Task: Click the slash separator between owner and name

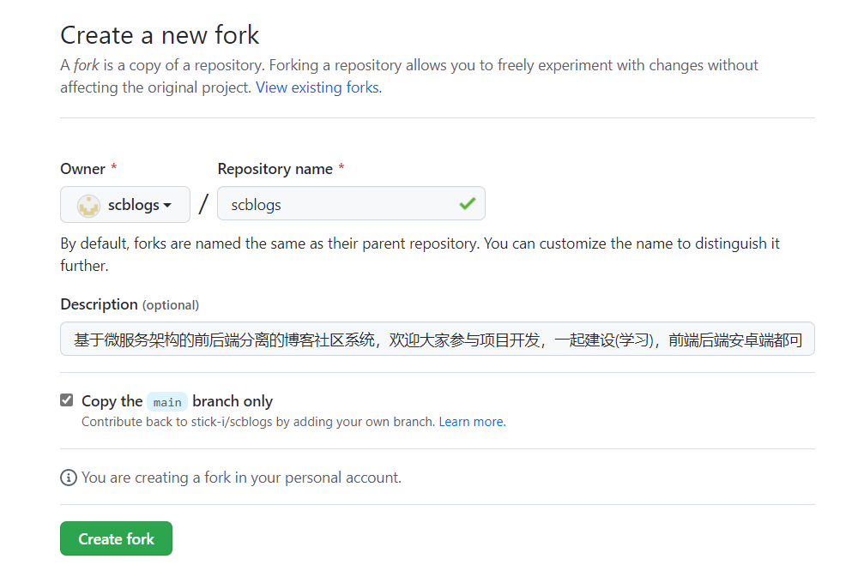Action: point(203,204)
